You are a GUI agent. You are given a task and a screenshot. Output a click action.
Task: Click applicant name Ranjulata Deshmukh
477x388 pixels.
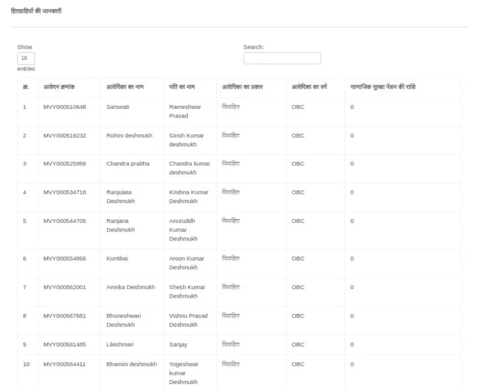(120, 197)
